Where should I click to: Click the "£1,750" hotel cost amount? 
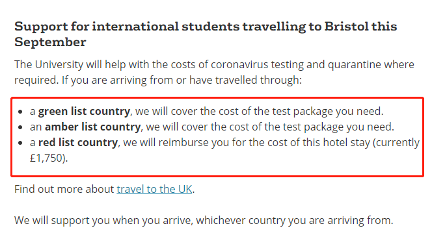coord(46,158)
